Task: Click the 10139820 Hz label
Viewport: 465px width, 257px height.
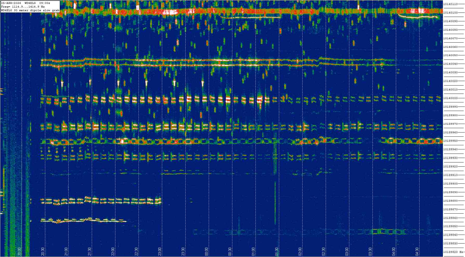Action: coord(454,252)
